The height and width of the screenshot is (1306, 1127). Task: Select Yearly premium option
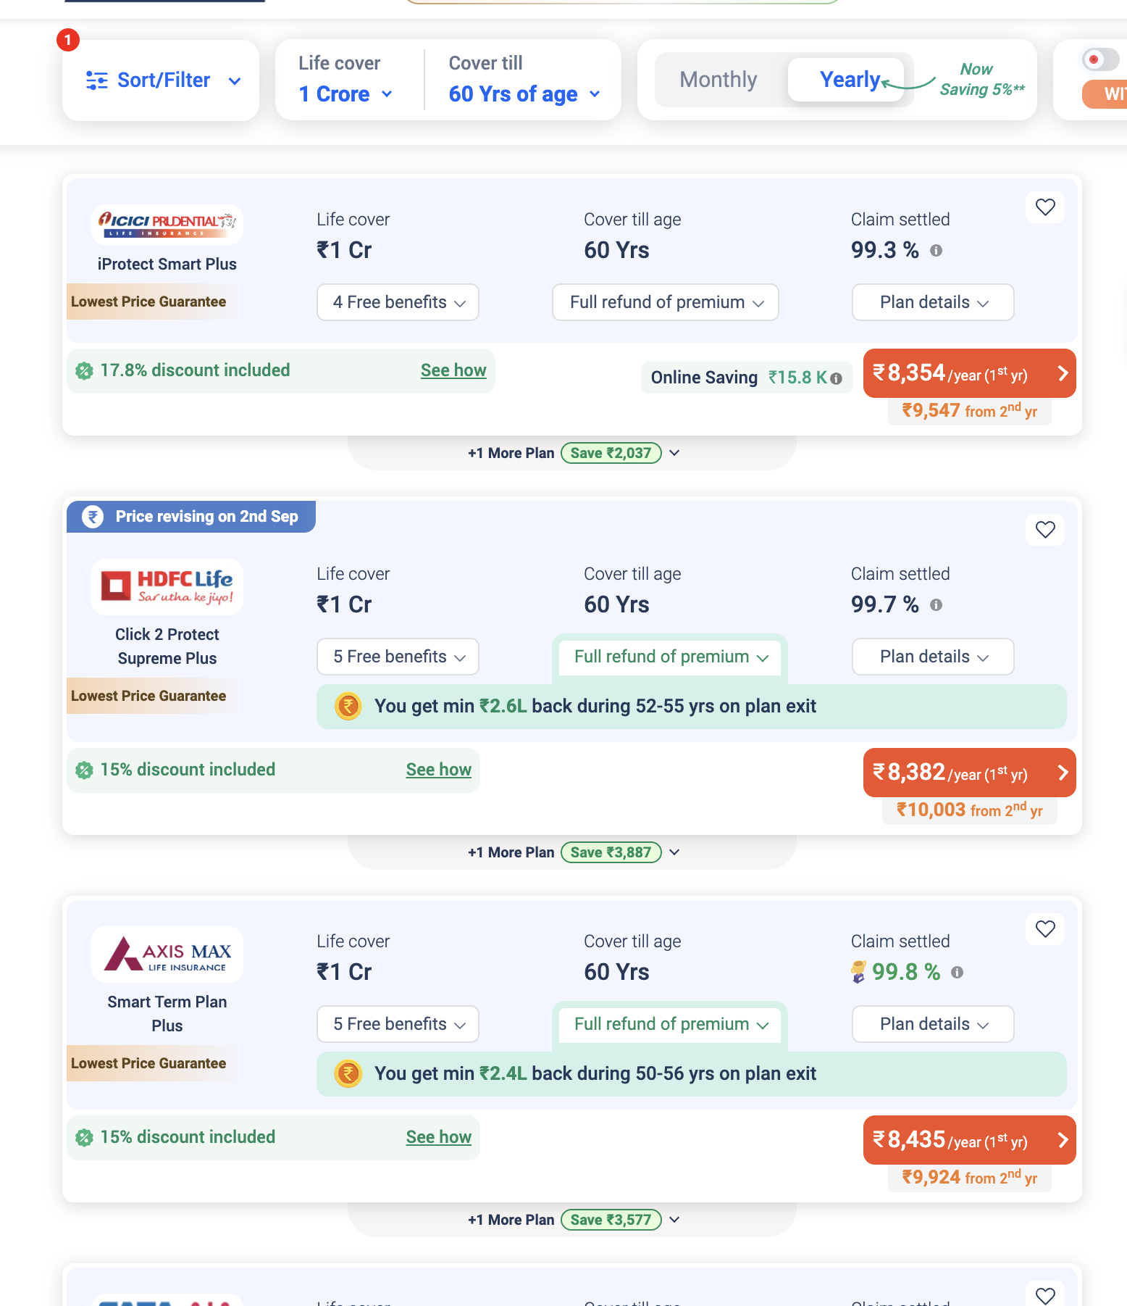[849, 80]
